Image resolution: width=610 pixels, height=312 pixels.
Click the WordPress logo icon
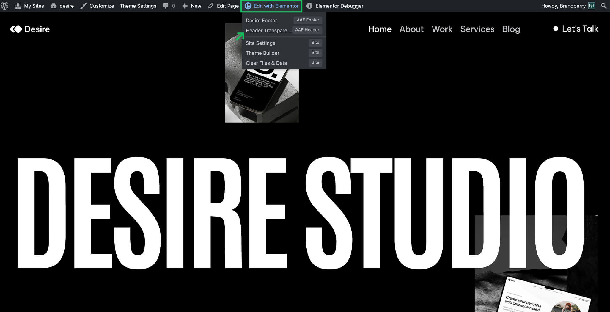click(5, 6)
